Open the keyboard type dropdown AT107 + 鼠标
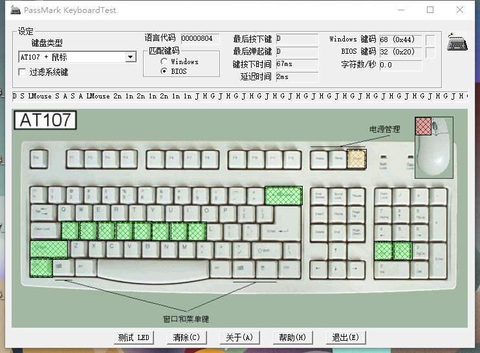 coord(77,57)
